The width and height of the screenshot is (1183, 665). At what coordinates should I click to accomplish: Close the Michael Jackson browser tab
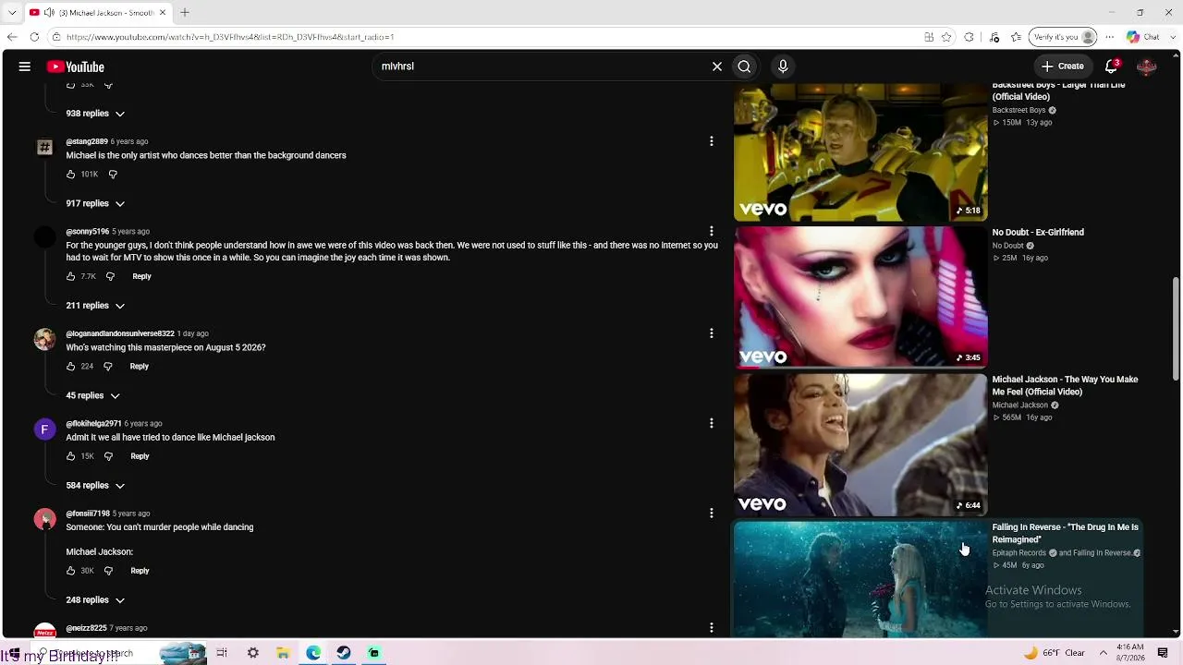163,13
